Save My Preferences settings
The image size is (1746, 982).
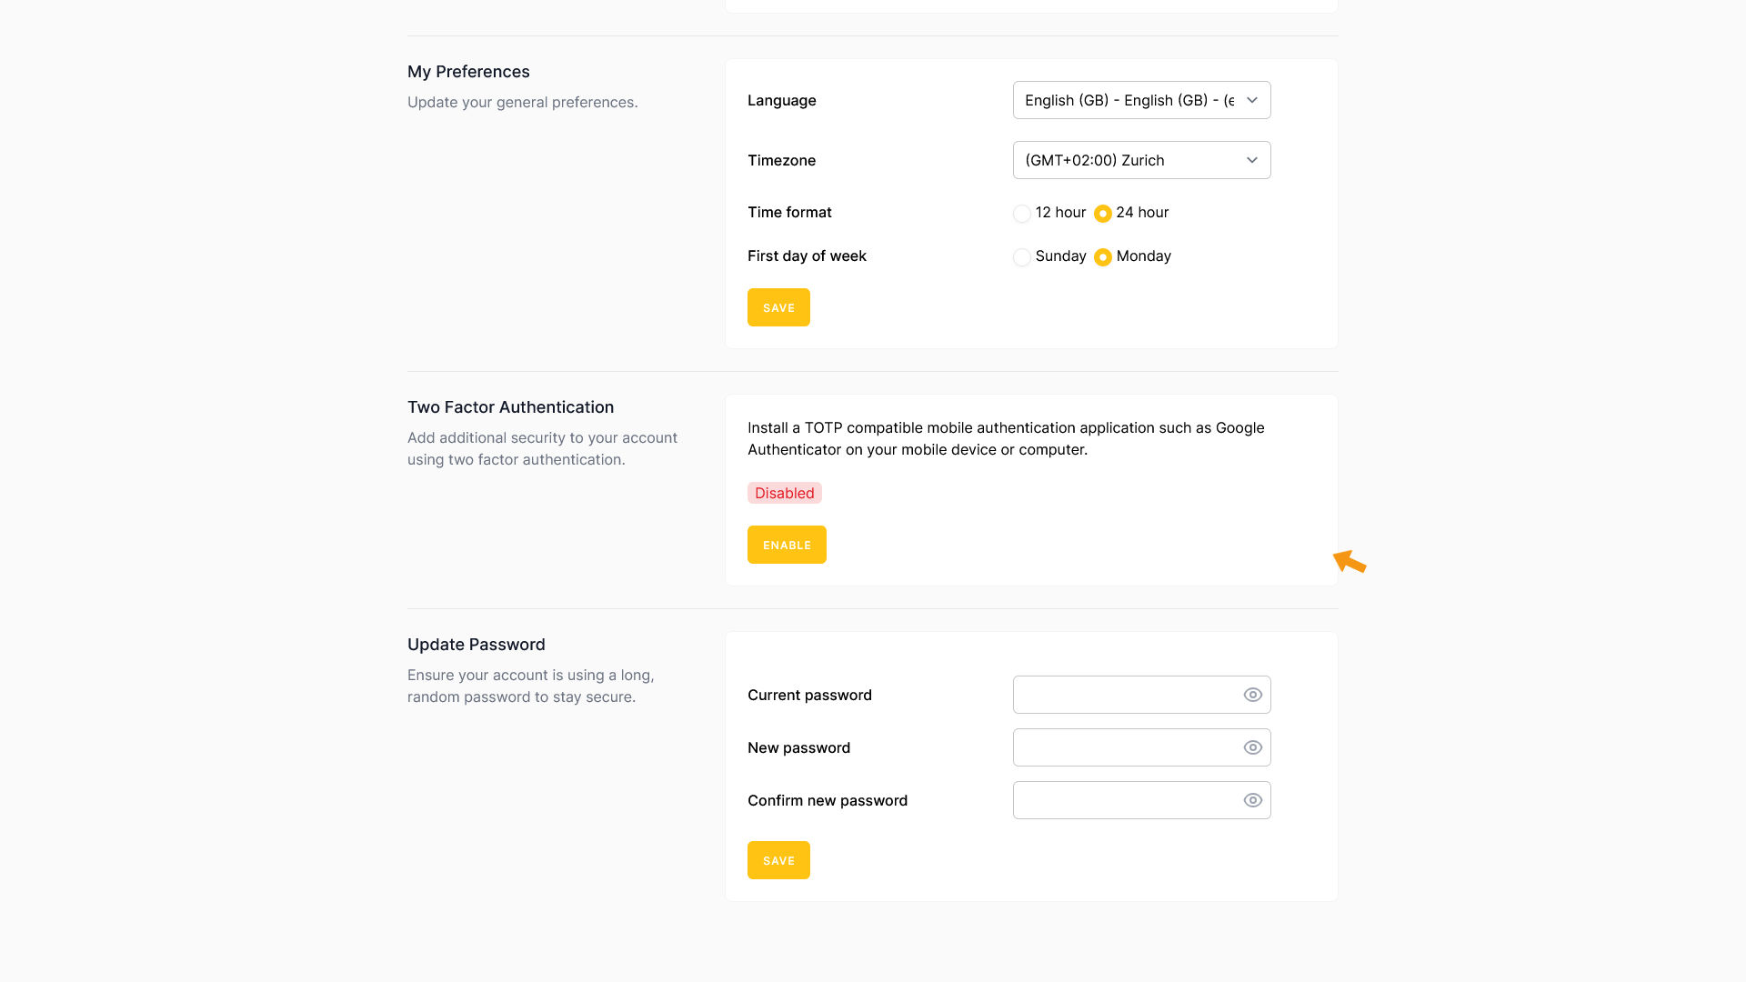pyautogui.click(x=778, y=307)
